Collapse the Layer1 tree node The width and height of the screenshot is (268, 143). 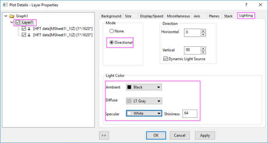point(12,22)
